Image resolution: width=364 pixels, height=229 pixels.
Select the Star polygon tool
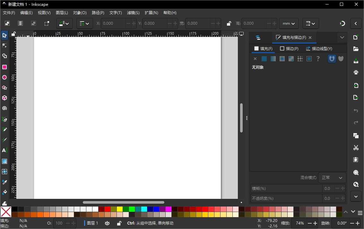tap(4, 88)
